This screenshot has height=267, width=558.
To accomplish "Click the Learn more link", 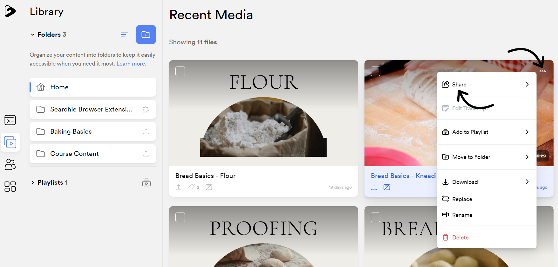I will pos(131,64).
